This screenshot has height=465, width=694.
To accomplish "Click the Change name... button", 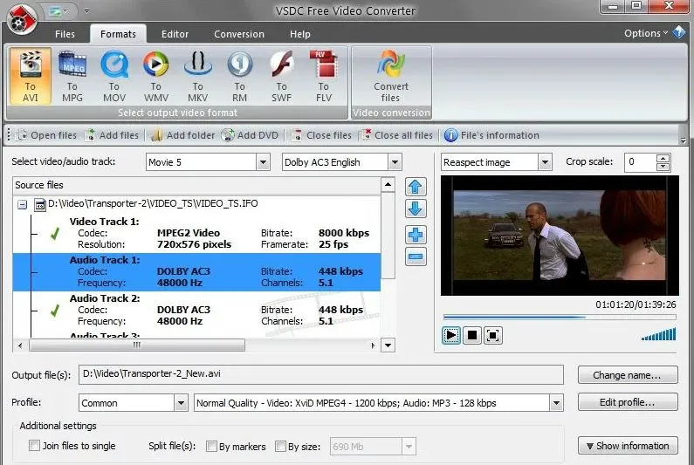I will coord(627,375).
